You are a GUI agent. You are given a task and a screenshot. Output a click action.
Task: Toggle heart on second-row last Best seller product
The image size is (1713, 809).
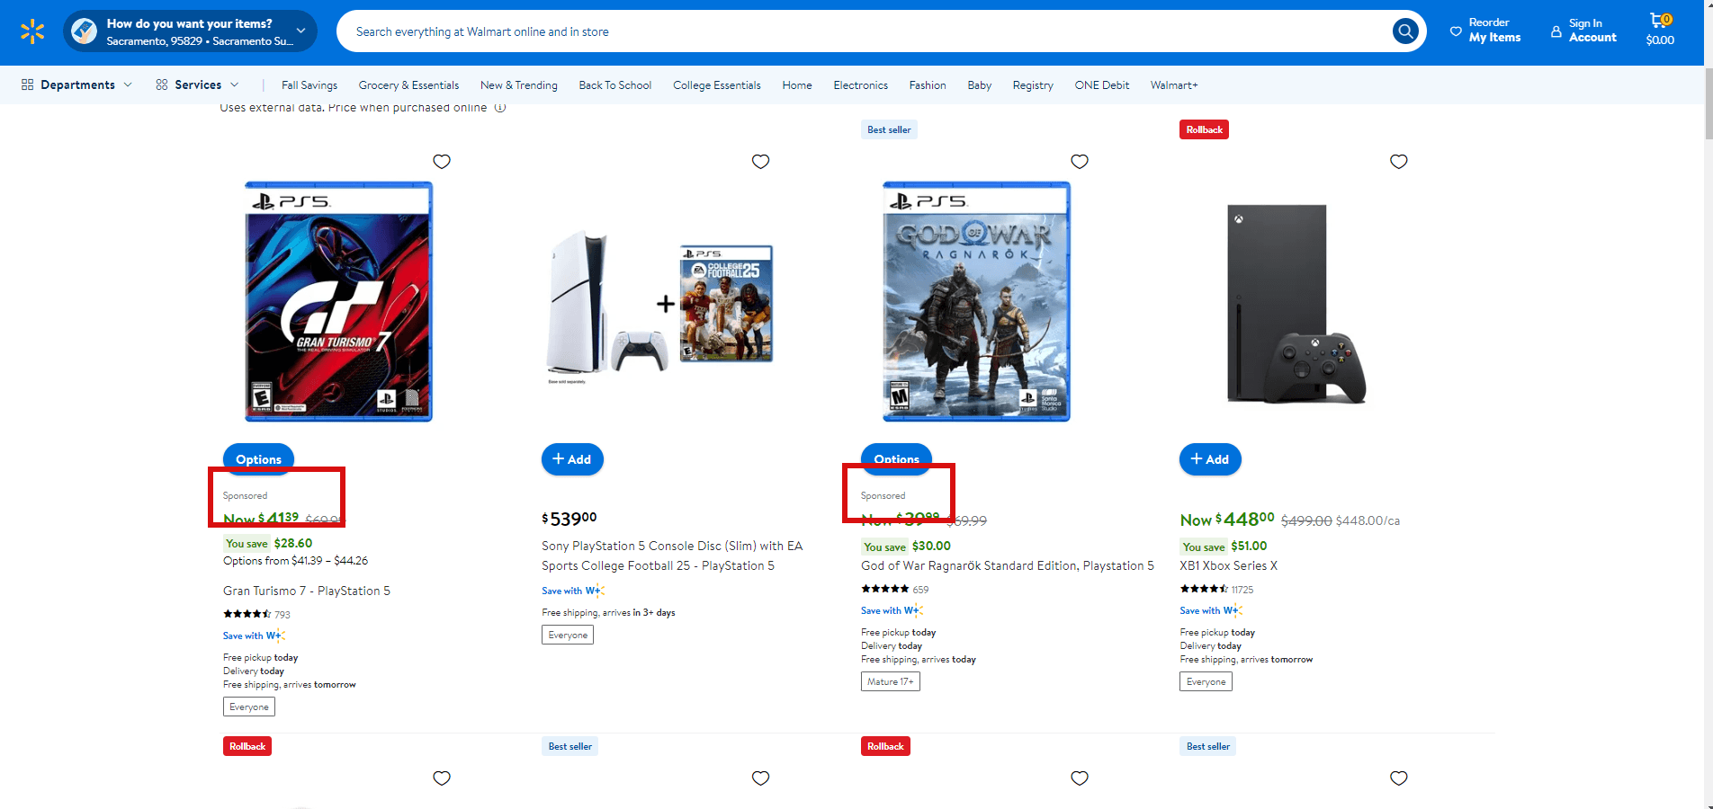[x=1399, y=778]
